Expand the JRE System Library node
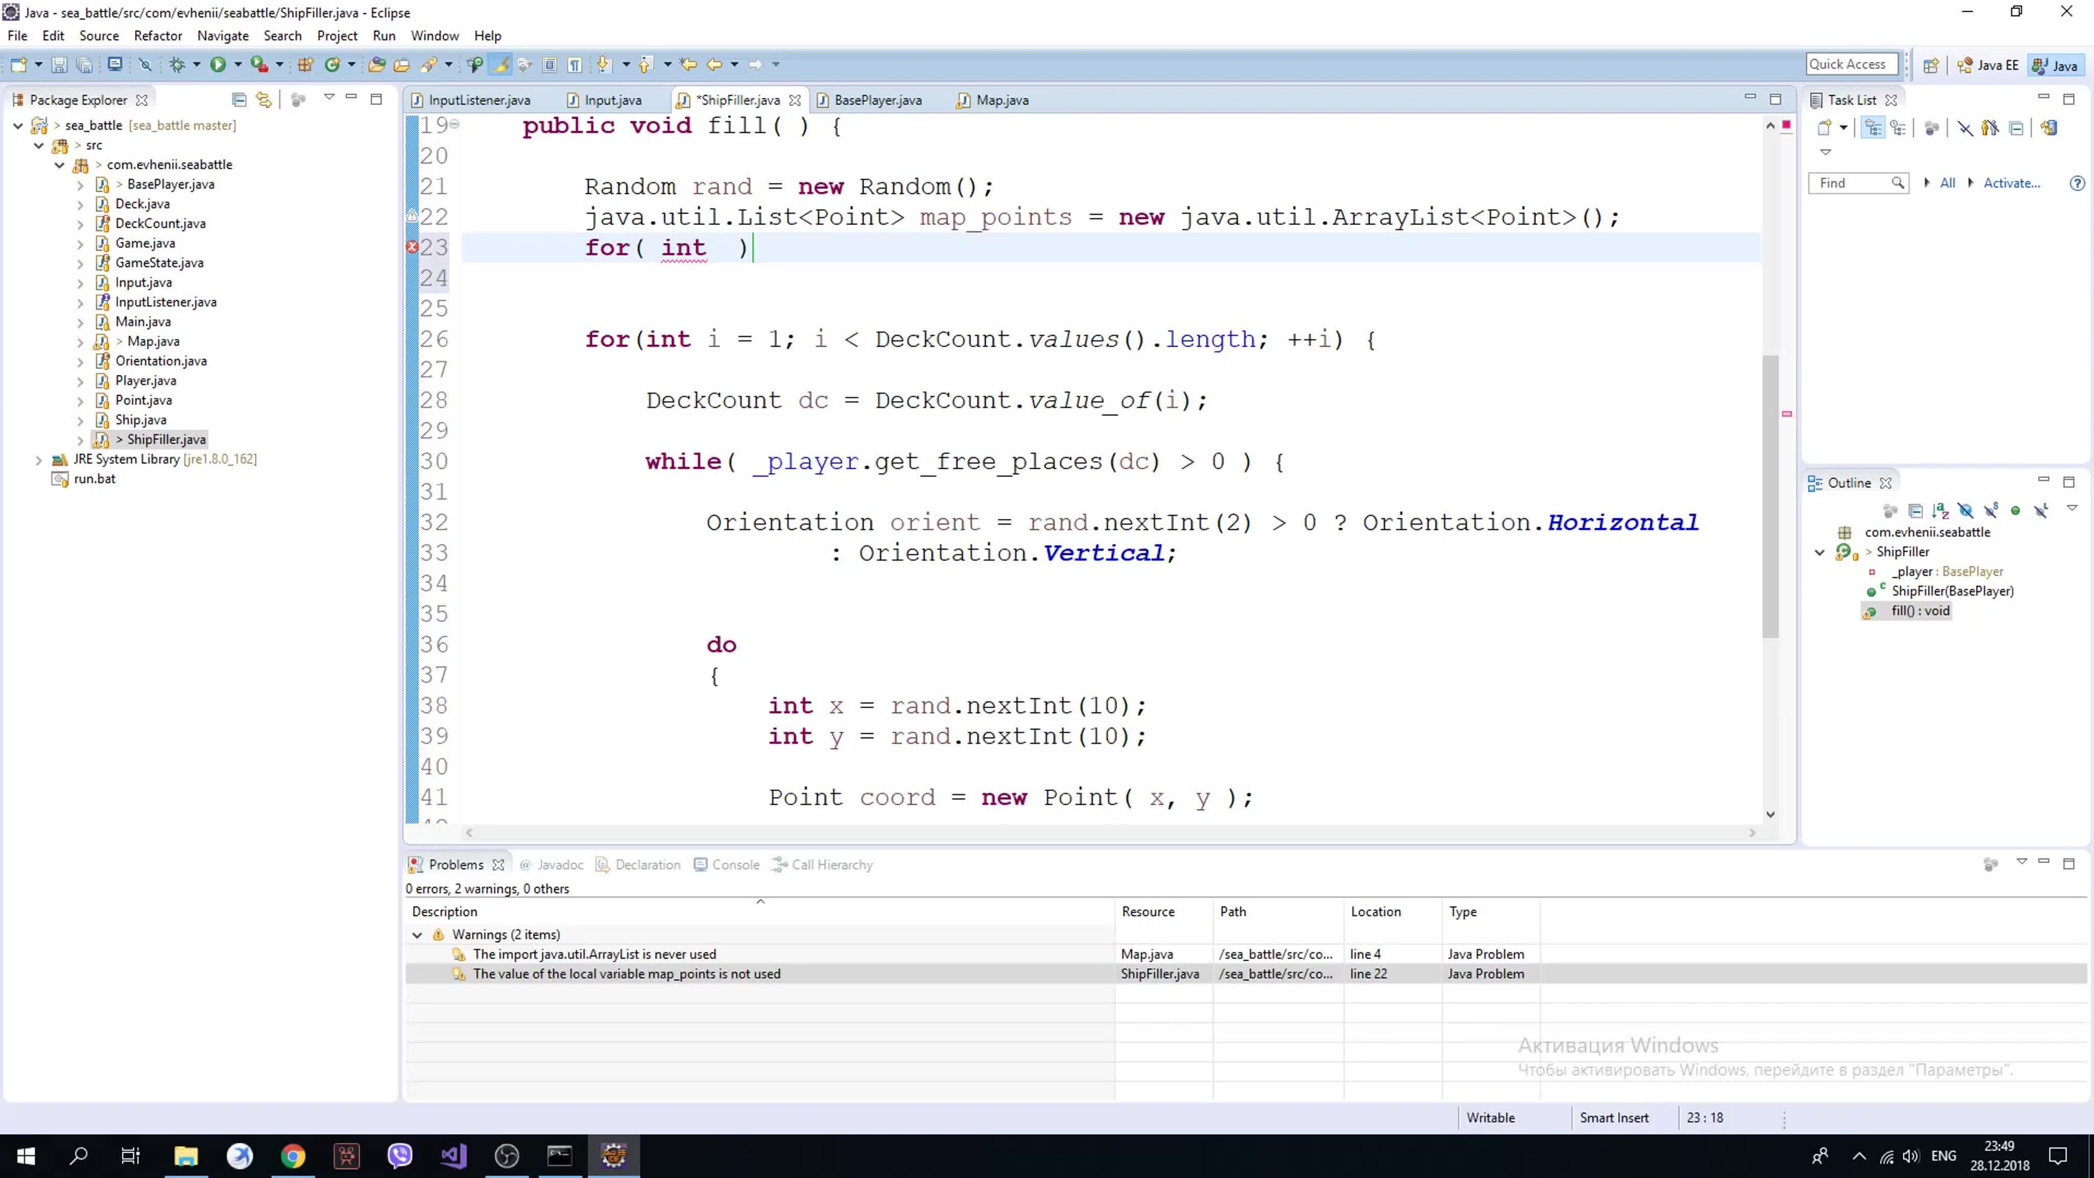Screen dimensions: 2094x1178 pyautogui.click(x=38, y=459)
